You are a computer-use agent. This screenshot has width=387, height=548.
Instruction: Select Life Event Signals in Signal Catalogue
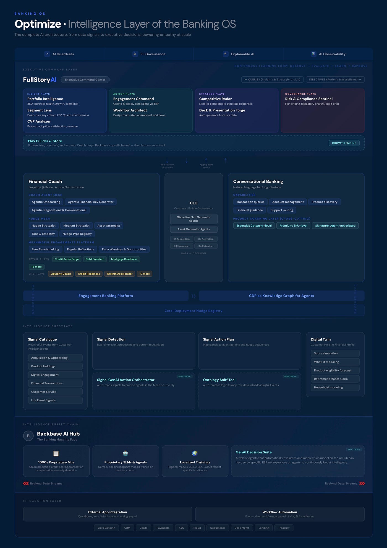pyautogui.click(x=55, y=400)
